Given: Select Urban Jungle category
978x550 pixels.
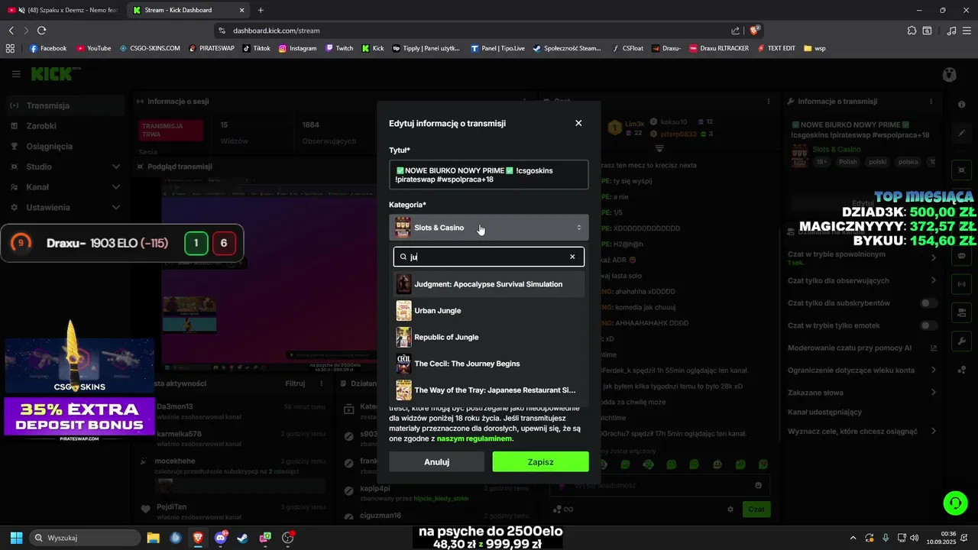Looking at the screenshot, I should pos(488,311).
